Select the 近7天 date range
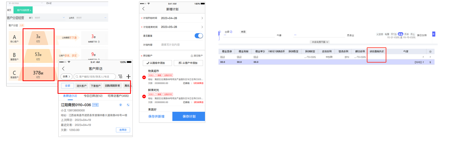451x142 pixels. pos(394,34)
